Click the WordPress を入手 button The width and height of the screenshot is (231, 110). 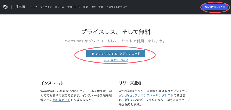(215, 7)
